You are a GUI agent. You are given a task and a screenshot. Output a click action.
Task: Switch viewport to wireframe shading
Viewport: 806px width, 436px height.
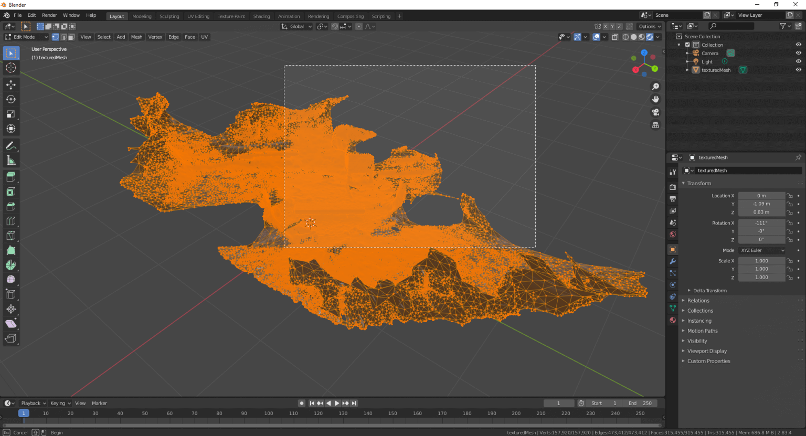tap(625, 37)
